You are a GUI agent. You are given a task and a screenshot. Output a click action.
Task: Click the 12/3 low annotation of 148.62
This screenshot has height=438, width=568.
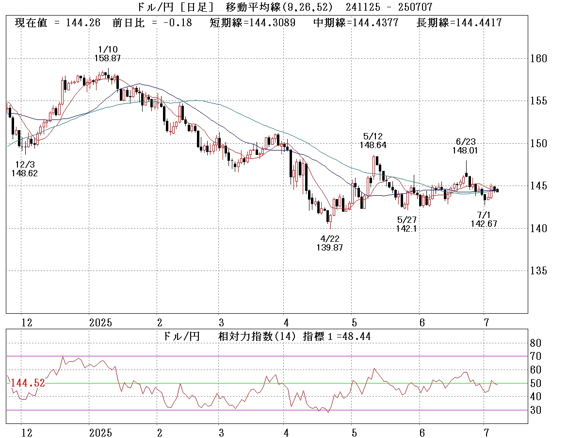[x=24, y=168]
